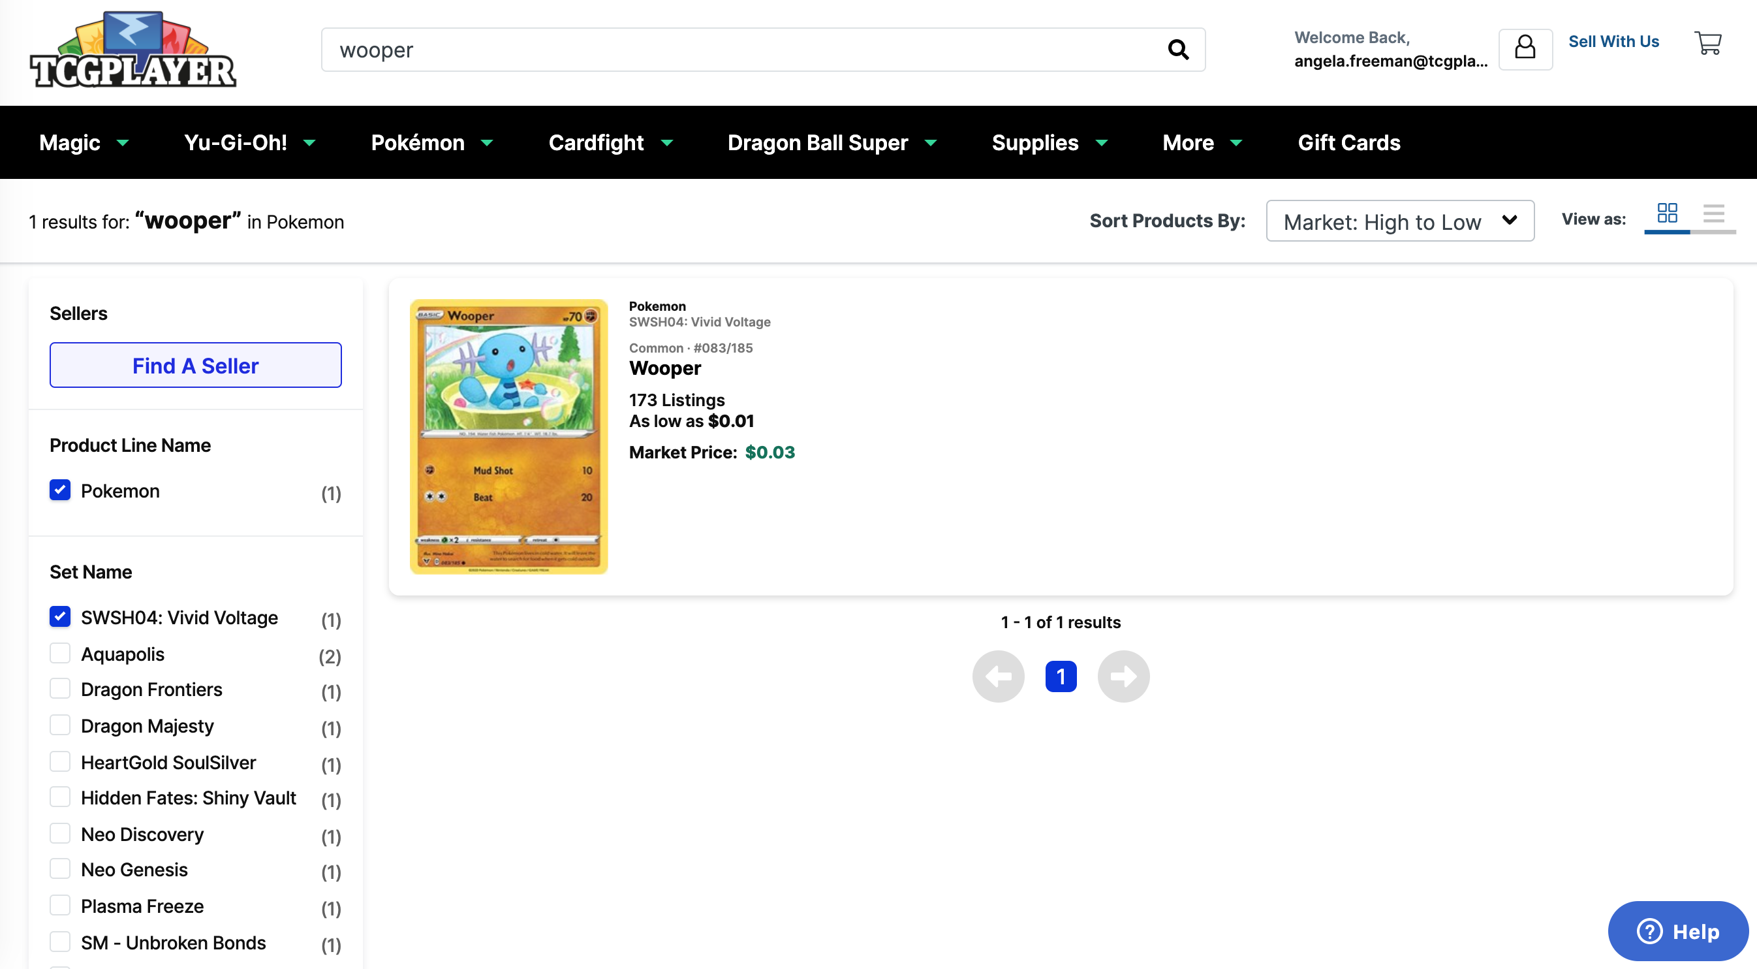The image size is (1757, 969).
Task: Check the Aquapolis set checkbox
Action: [x=60, y=653]
